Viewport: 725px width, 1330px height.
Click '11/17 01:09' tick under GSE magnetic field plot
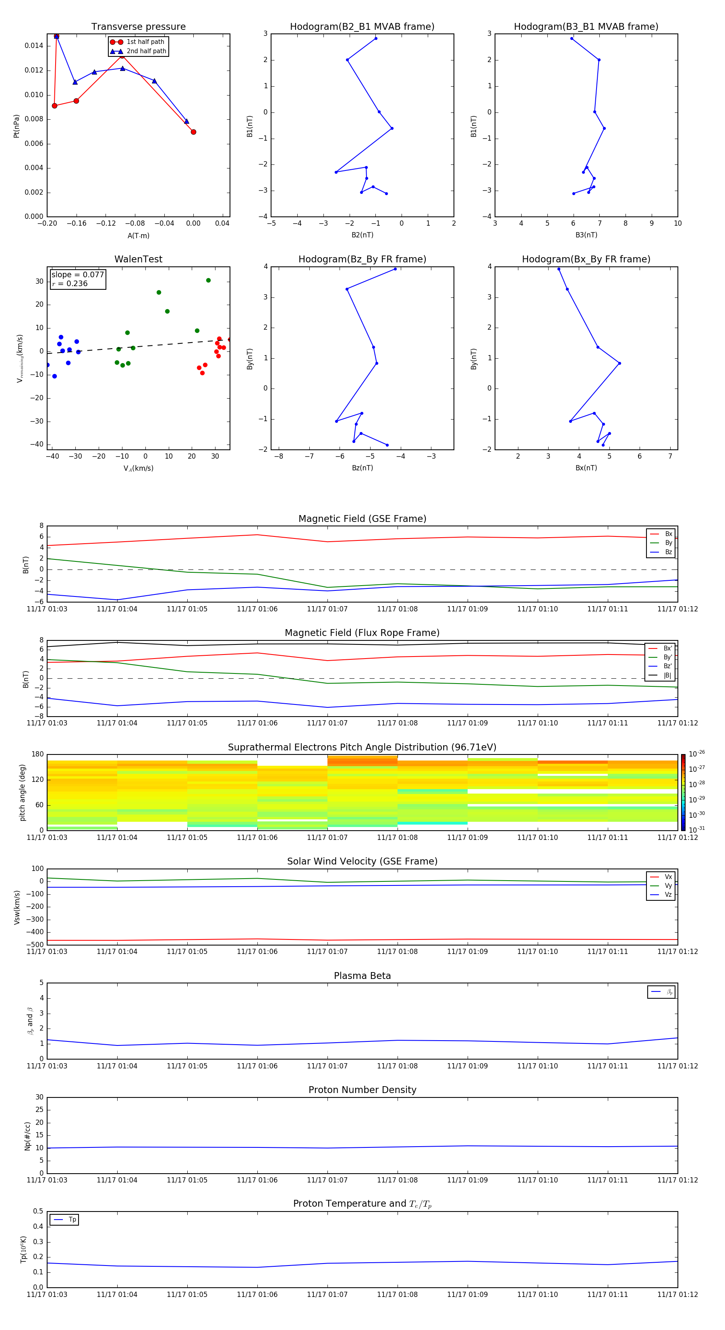tap(468, 609)
